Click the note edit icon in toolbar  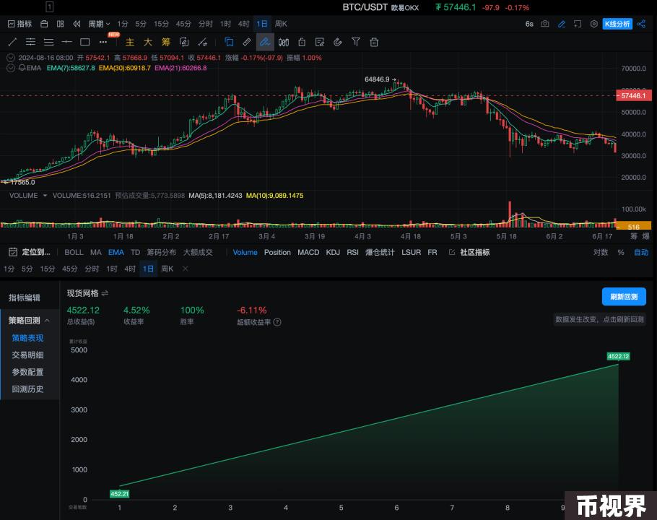coord(320,42)
